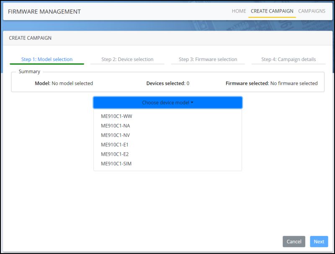Switch to Step 1: Model selection tab
Image resolution: width=335 pixels, height=254 pixels.
click(47, 59)
